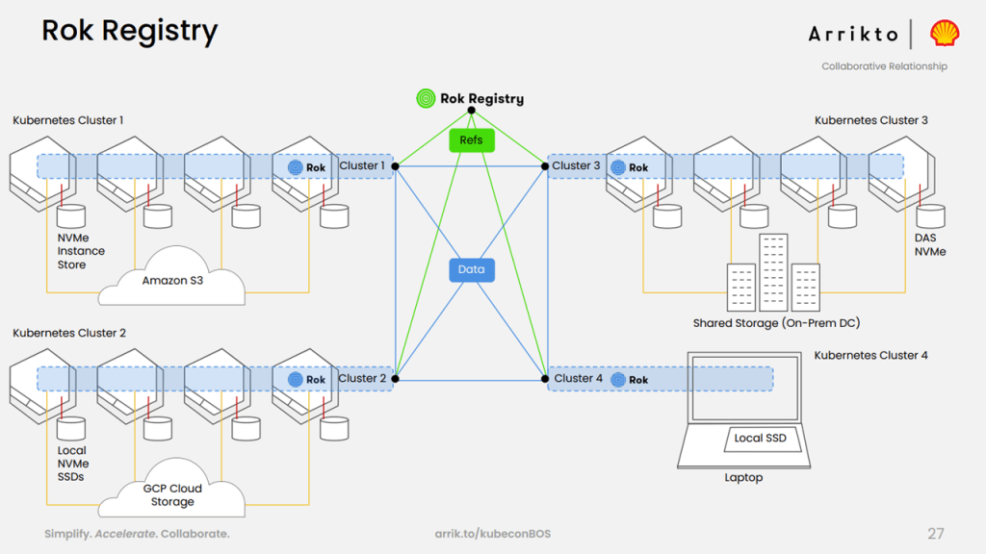Click the 'Local NVMe SSDs' label
The image size is (986, 554).
[x=73, y=464]
